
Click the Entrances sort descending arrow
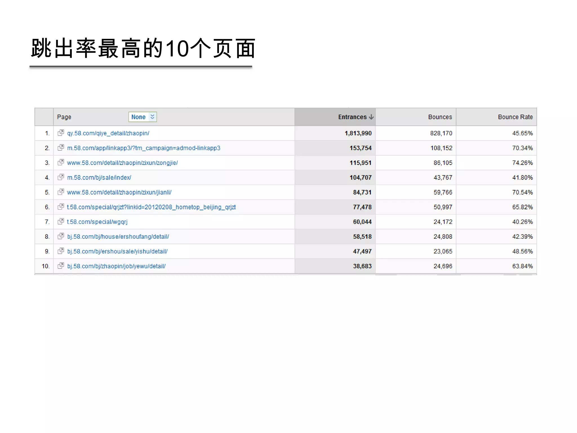pos(371,117)
